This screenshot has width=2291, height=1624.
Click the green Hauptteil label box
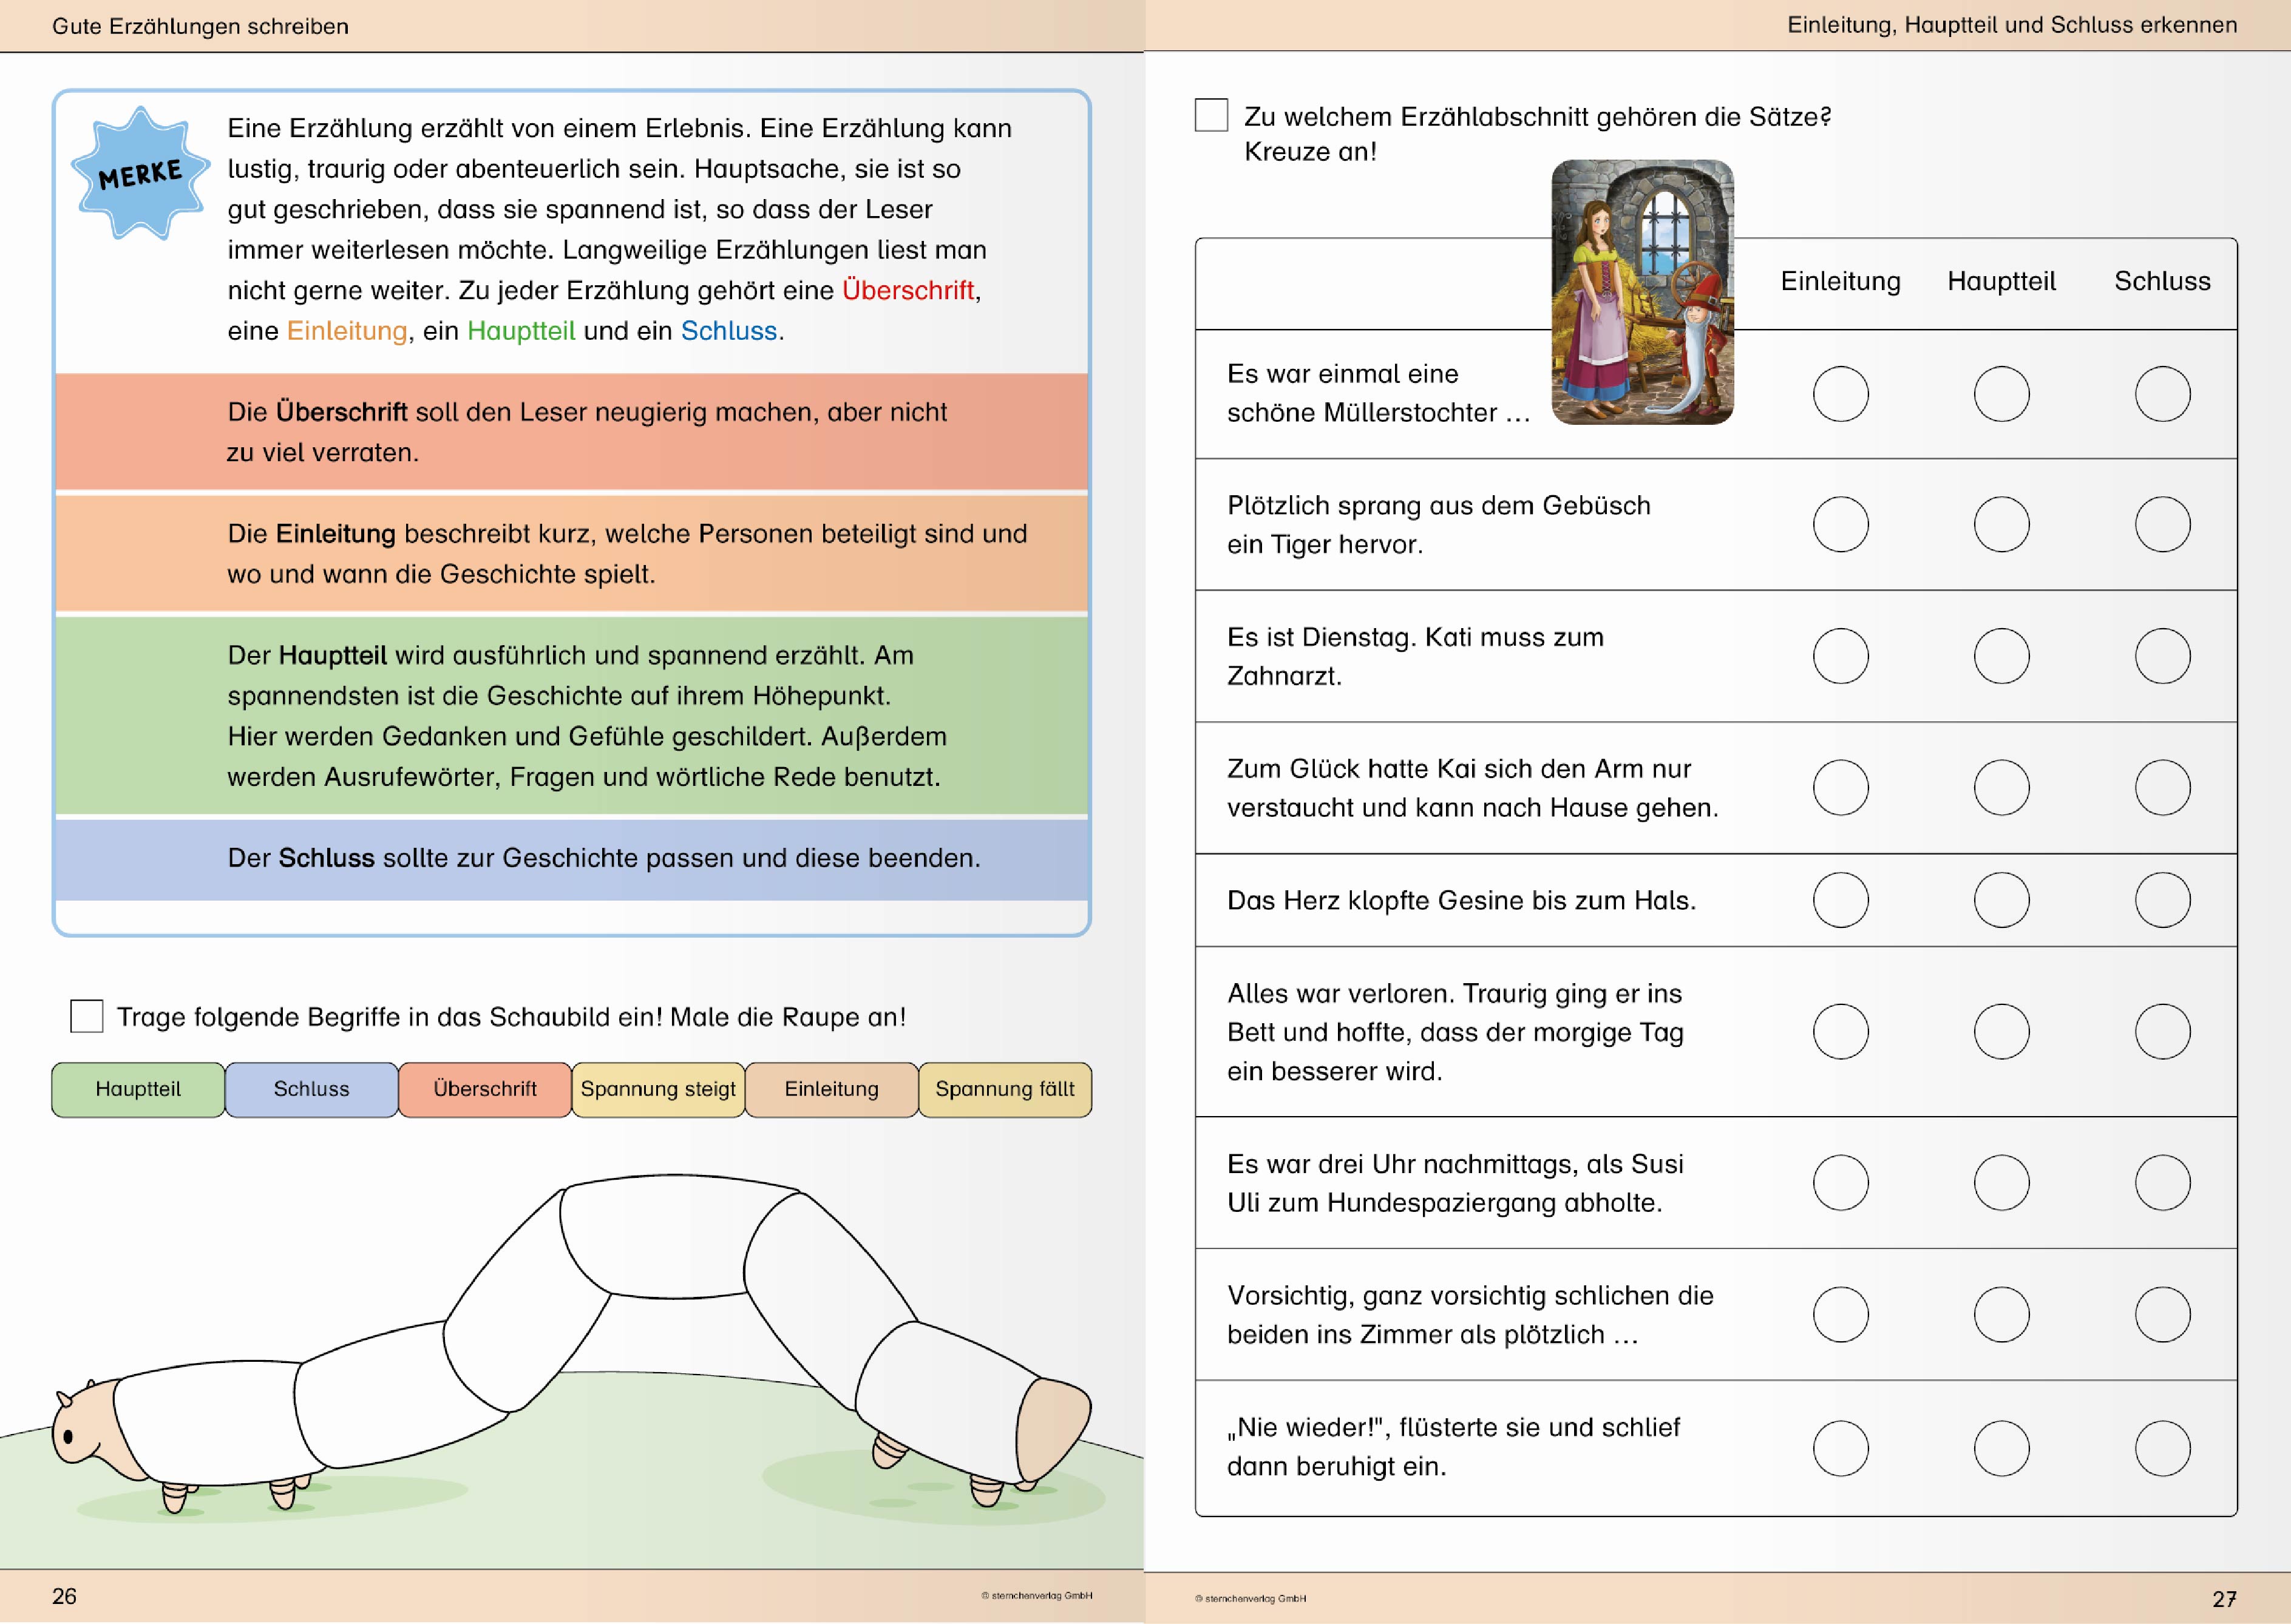(138, 1089)
